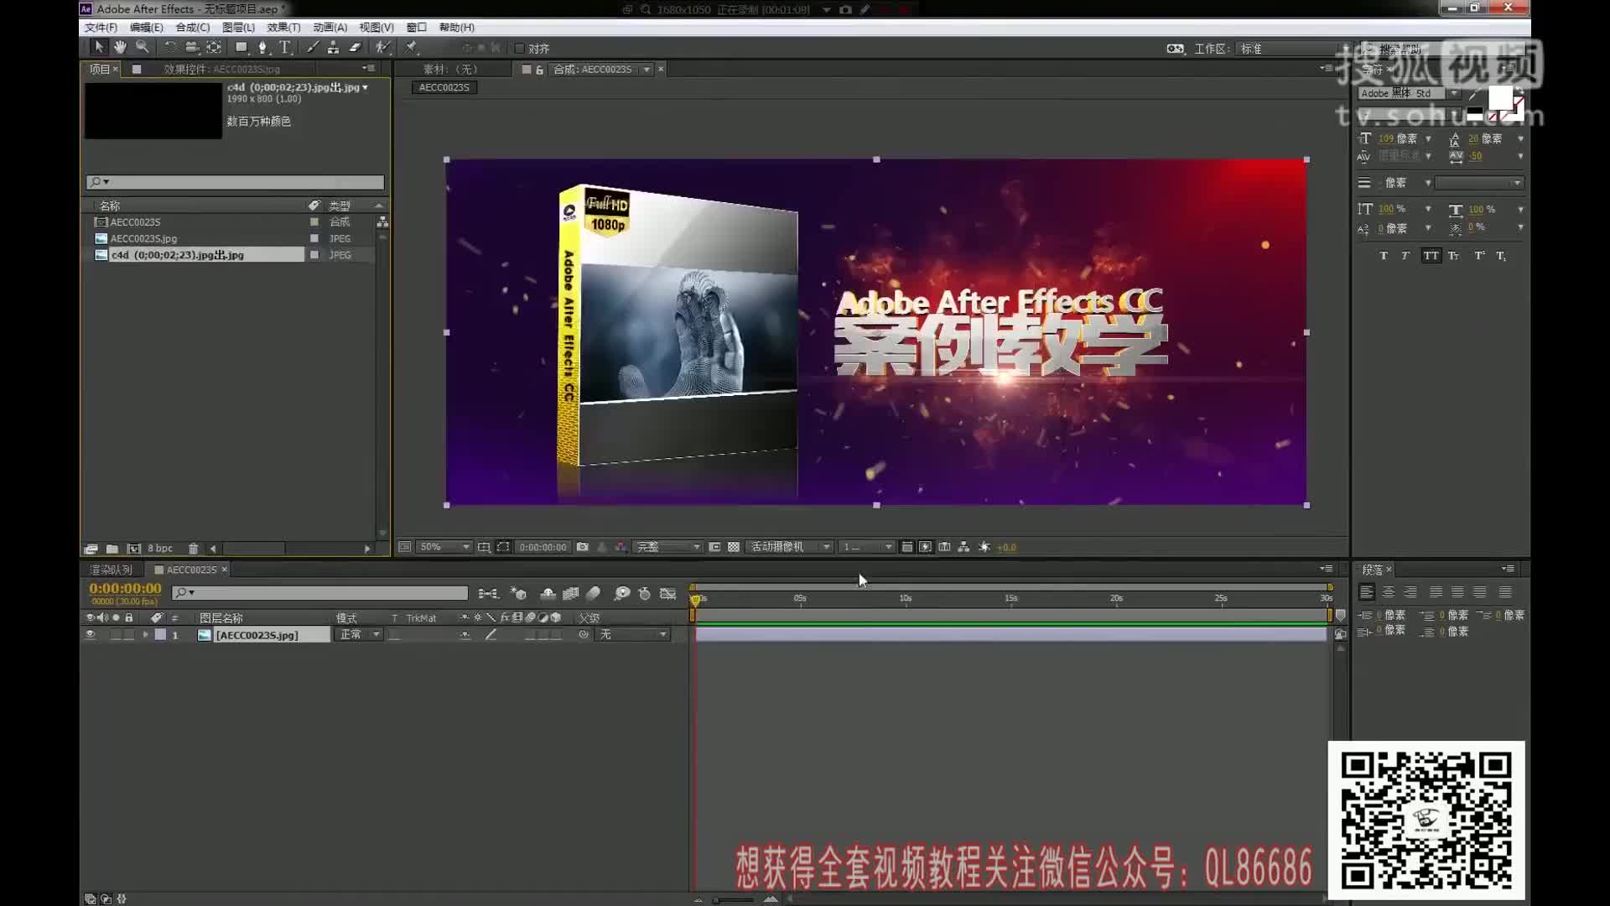This screenshot has width=1610, height=906.
Task: Take a snapshot with the camera icon
Action: click(582, 547)
